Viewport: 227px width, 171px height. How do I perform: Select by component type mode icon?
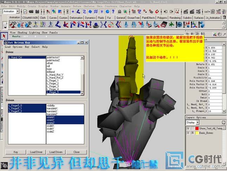[60, 12]
